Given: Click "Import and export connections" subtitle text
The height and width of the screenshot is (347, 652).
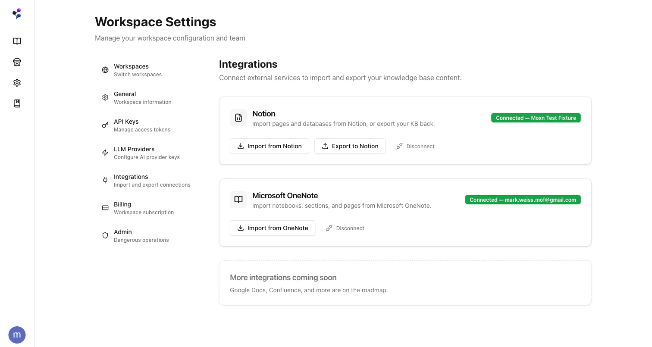Looking at the screenshot, I should coord(152,185).
